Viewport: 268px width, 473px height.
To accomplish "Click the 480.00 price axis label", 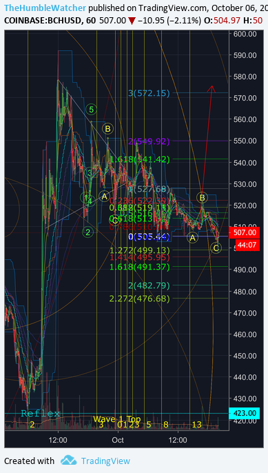I will [245, 292].
